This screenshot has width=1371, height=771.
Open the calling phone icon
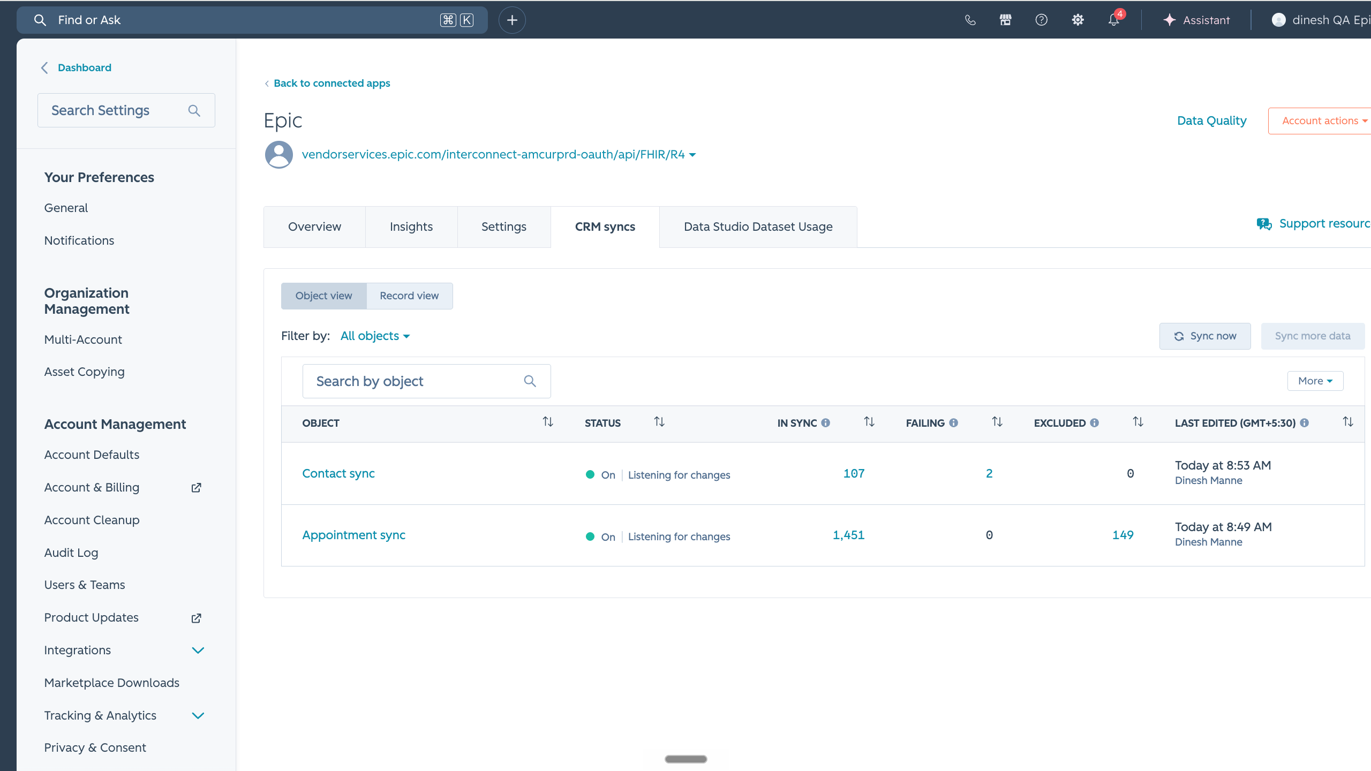[x=970, y=20]
